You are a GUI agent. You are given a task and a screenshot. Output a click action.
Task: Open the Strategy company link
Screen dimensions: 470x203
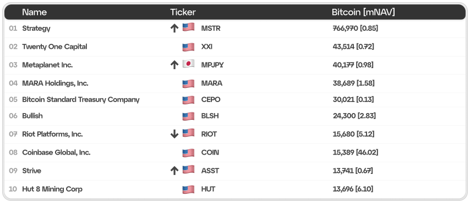36,29
